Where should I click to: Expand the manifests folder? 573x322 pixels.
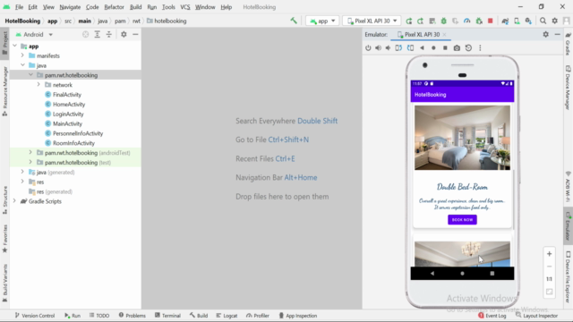[22, 55]
